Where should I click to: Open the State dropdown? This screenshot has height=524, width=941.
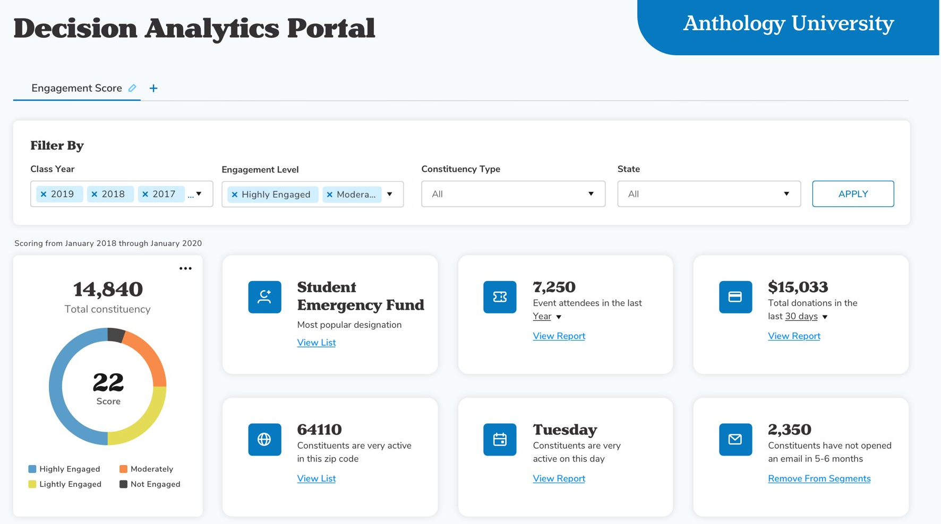(708, 194)
